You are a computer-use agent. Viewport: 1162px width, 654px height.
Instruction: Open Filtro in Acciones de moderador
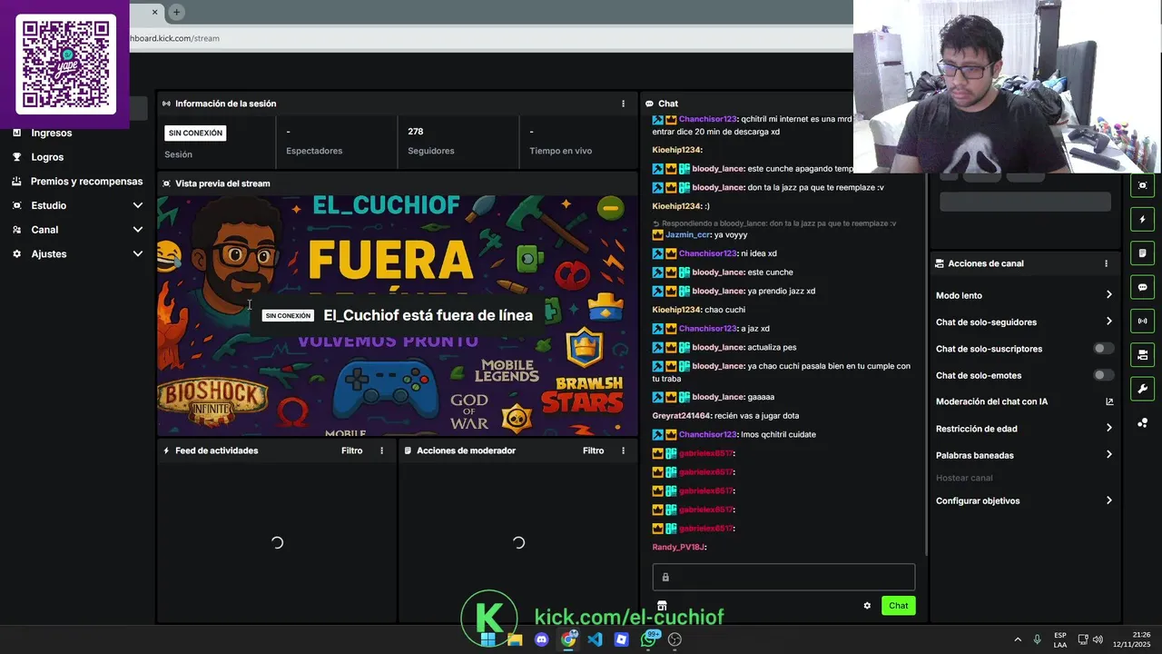[x=593, y=451]
